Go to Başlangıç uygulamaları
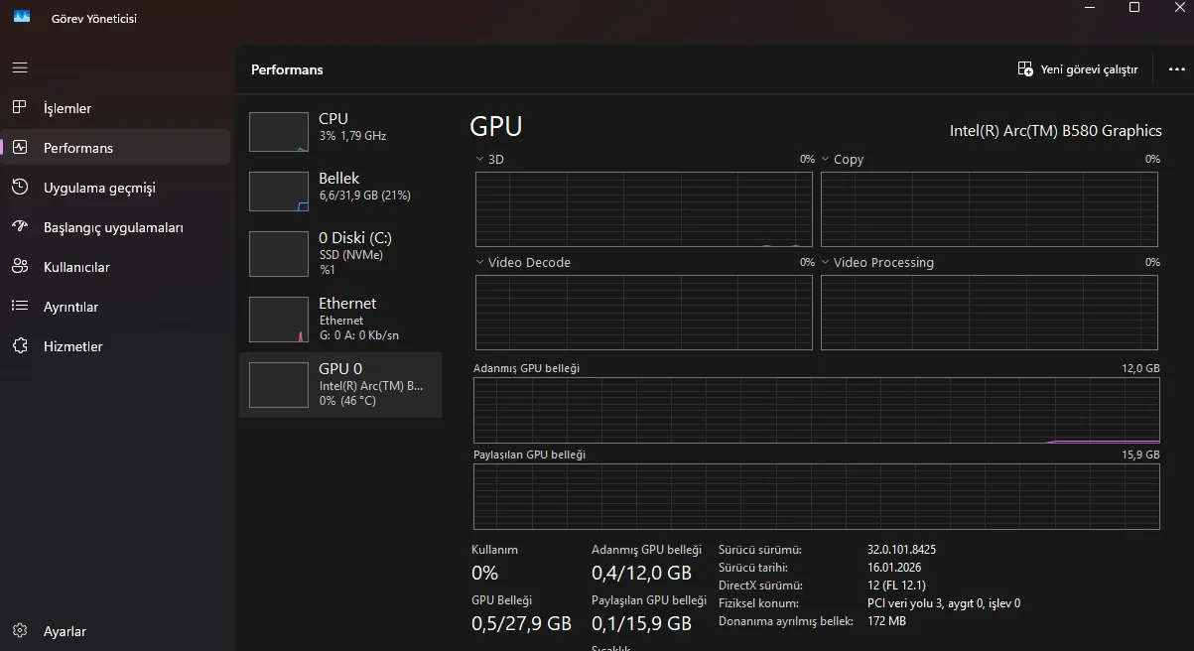Viewport: 1194px width, 651px height. (115, 226)
